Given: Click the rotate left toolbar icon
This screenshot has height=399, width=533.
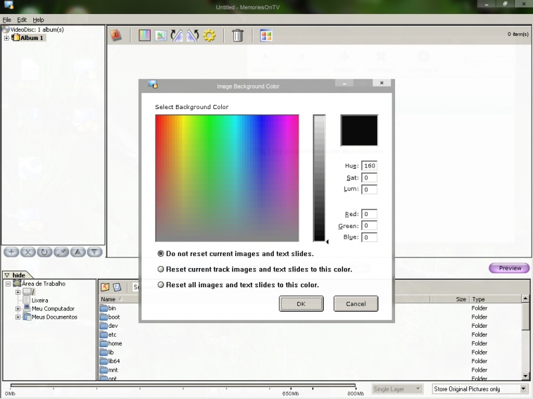Looking at the screenshot, I should click(177, 35).
